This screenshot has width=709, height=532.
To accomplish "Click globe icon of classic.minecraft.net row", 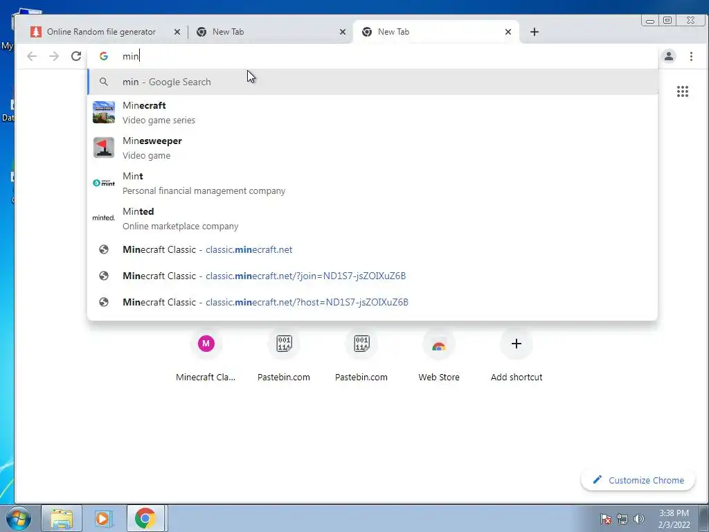I will click(104, 249).
